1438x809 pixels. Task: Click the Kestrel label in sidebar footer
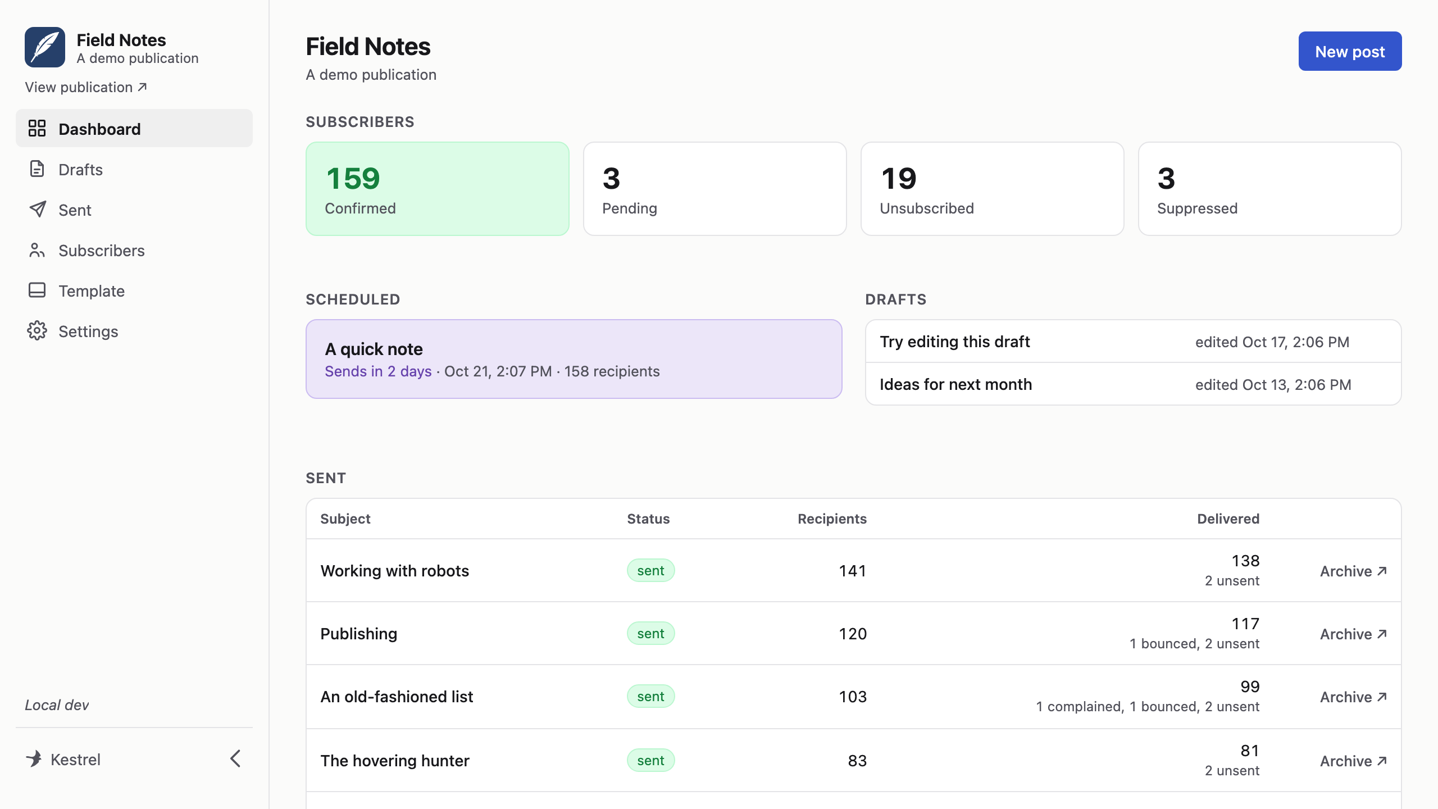click(75, 760)
